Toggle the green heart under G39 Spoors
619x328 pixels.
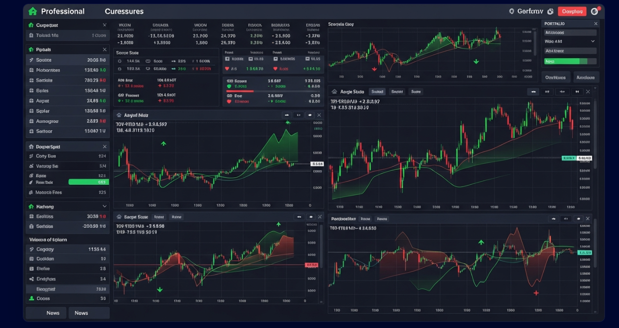pyautogui.click(x=229, y=86)
